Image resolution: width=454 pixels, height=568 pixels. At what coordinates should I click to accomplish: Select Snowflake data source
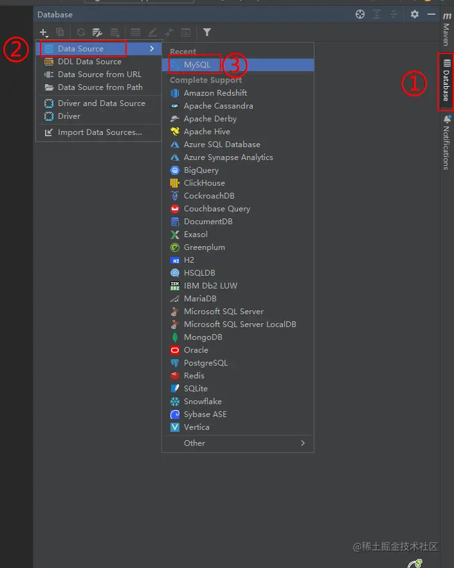[x=238, y=402]
